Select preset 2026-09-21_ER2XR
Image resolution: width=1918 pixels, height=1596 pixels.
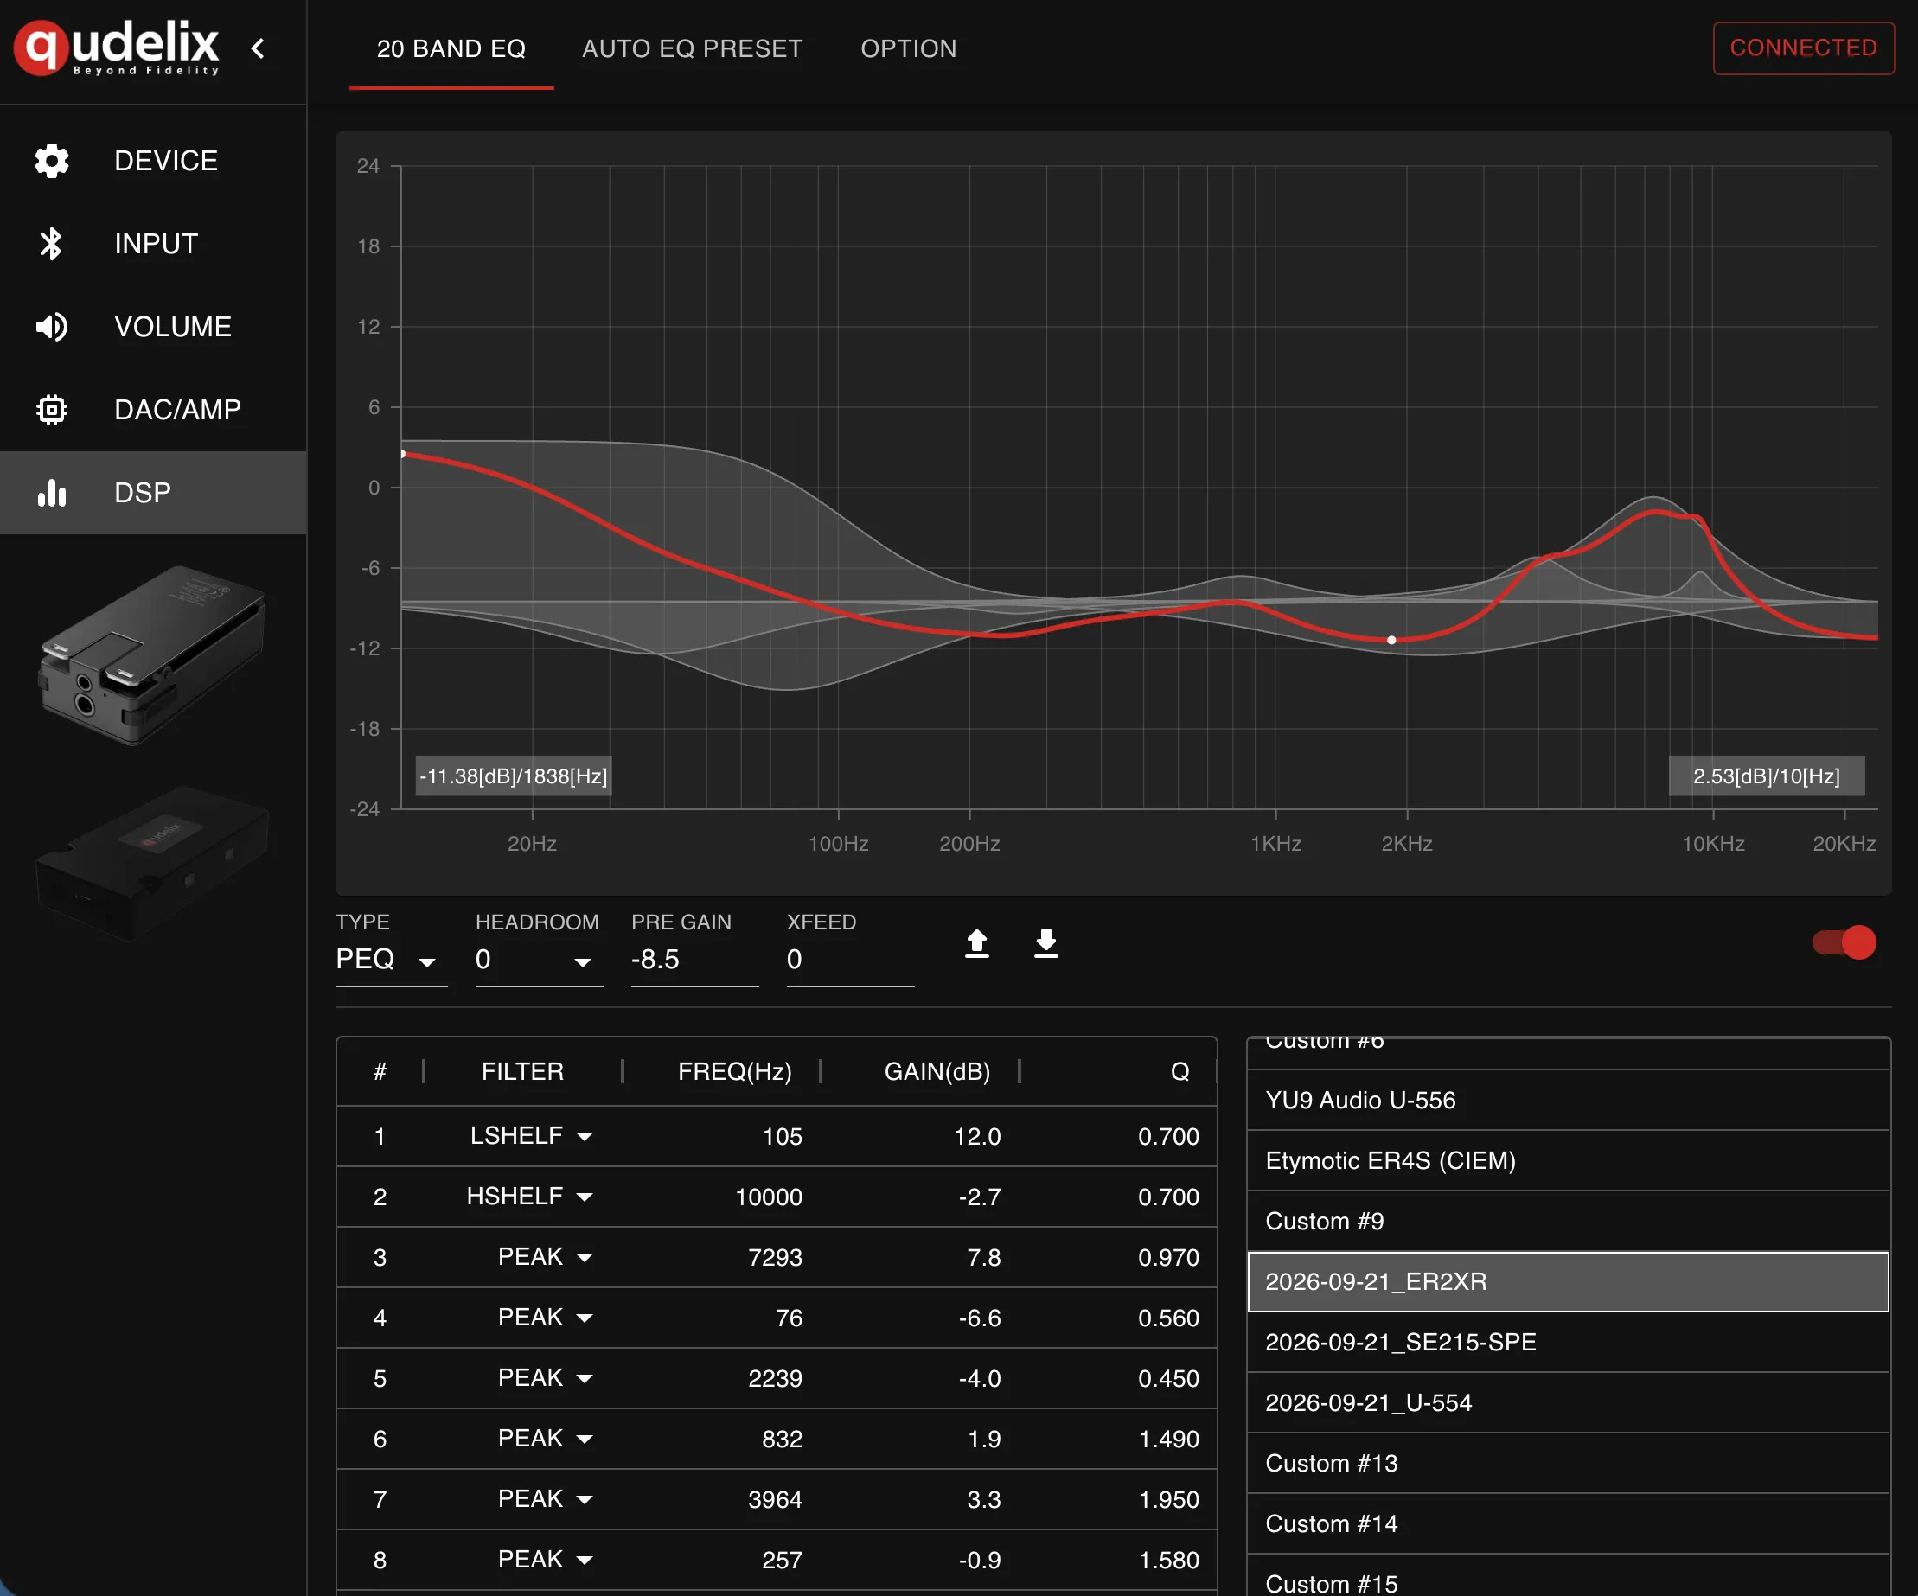pos(1568,1282)
